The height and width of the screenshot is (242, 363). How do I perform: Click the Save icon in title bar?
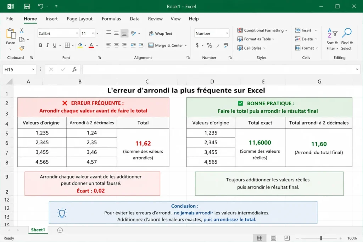coord(27,6)
